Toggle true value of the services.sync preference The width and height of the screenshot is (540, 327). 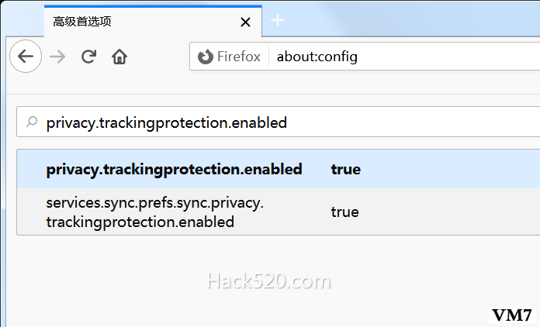tap(344, 212)
